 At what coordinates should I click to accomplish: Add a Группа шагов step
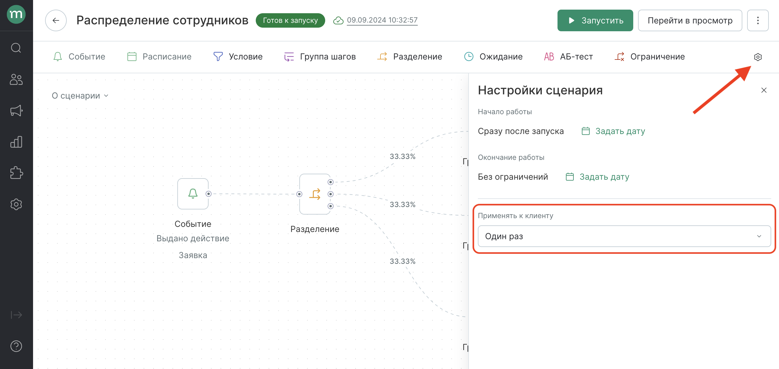(x=320, y=56)
